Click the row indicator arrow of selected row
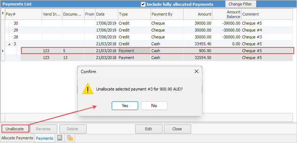This screenshot has width=297, height=143. 3,51
